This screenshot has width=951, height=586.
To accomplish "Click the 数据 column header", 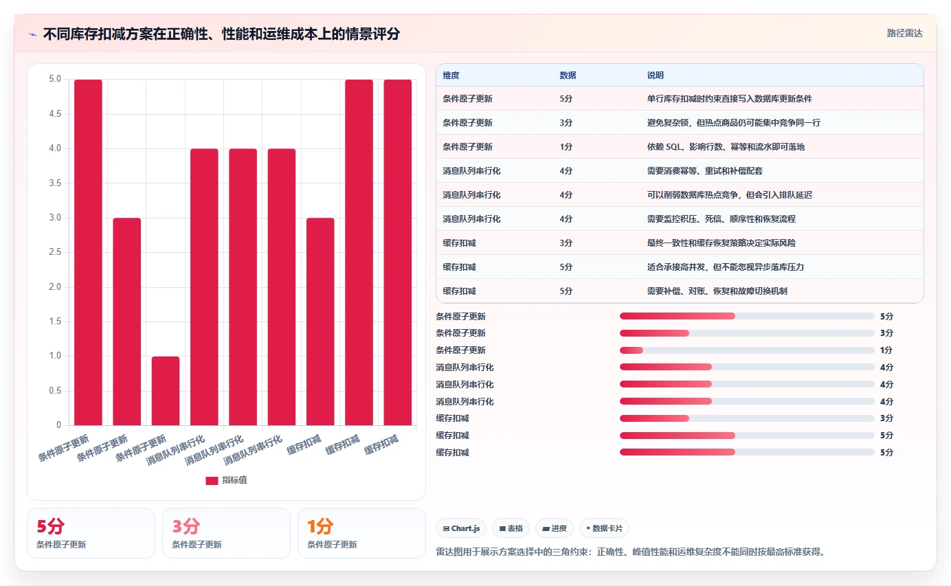I will pos(568,76).
